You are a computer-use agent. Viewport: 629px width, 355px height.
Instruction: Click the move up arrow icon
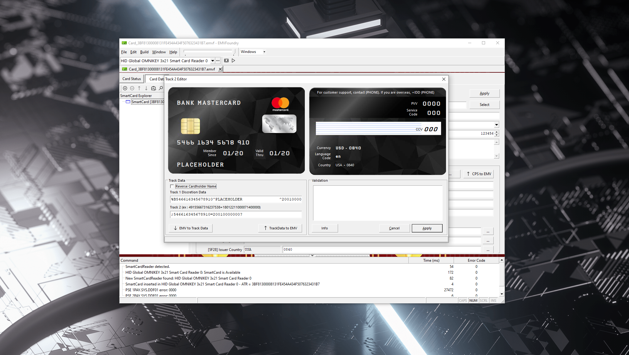[x=139, y=88]
